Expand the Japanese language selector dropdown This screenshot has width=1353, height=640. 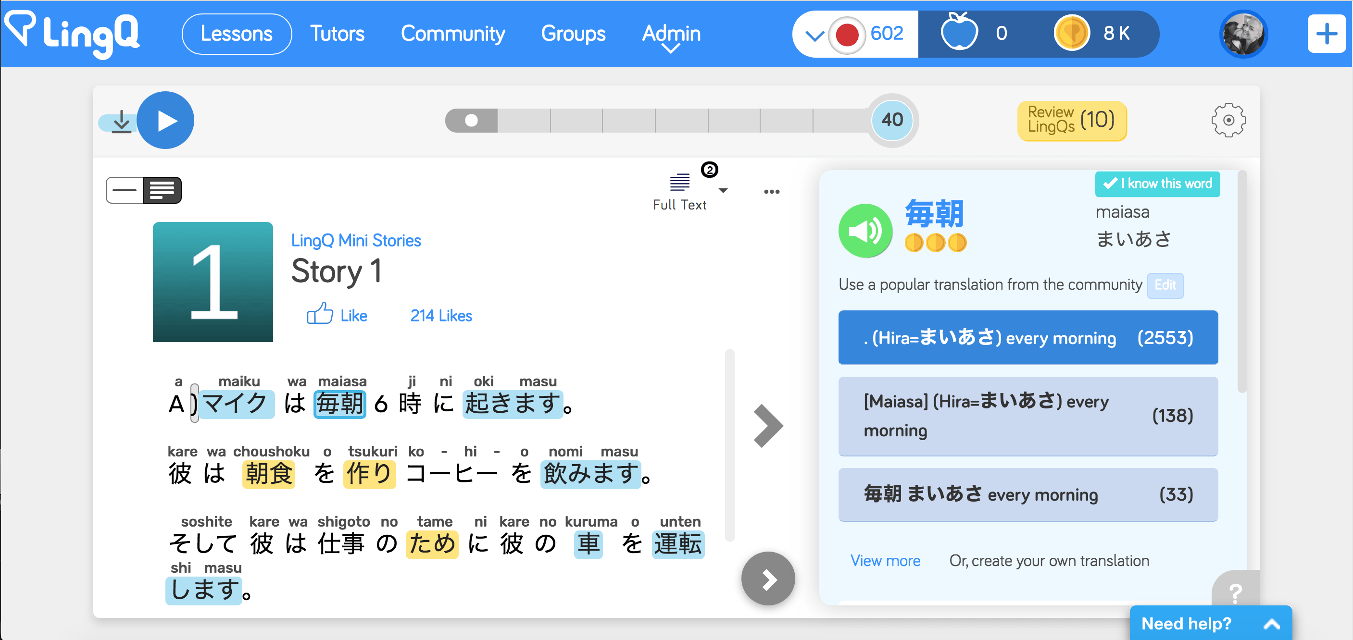(814, 35)
